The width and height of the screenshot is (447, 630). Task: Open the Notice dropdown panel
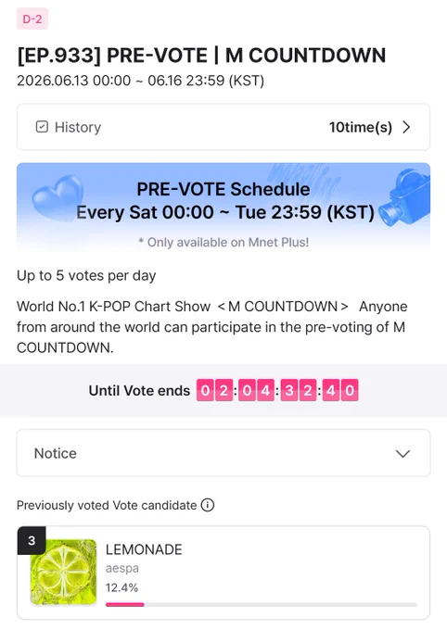click(223, 453)
